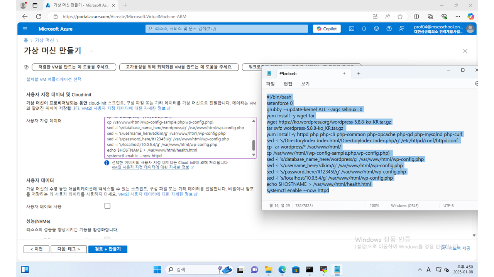Open File Explorer from the taskbar

(x=268, y=270)
